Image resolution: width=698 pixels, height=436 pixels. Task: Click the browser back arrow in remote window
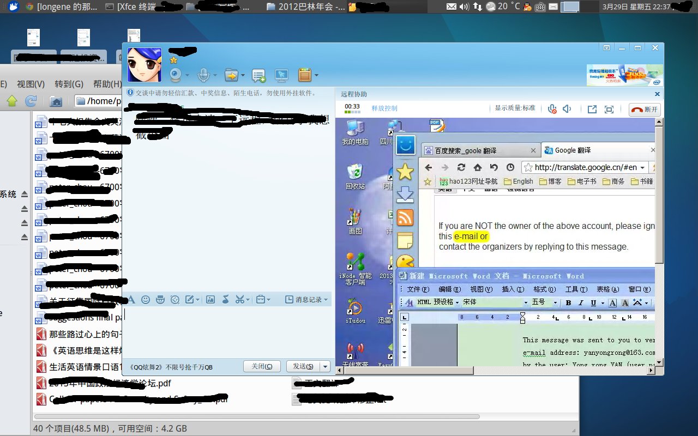pyautogui.click(x=429, y=167)
